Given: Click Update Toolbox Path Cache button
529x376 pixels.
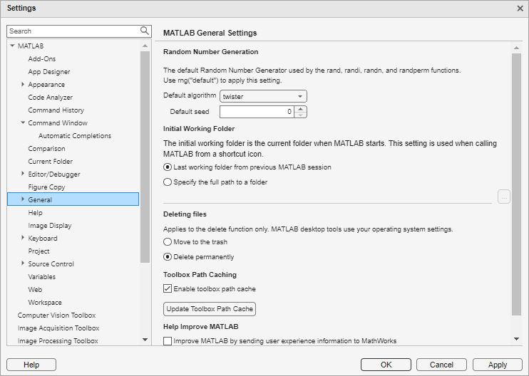Looking at the screenshot, I should (x=210, y=309).
